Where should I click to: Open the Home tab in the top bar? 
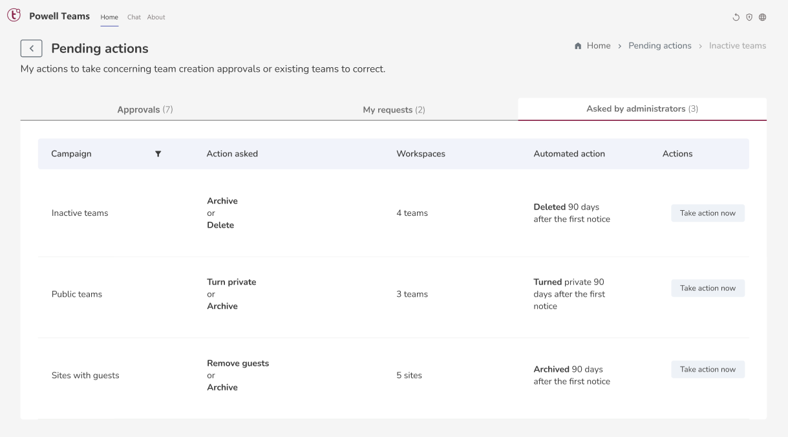pos(109,17)
